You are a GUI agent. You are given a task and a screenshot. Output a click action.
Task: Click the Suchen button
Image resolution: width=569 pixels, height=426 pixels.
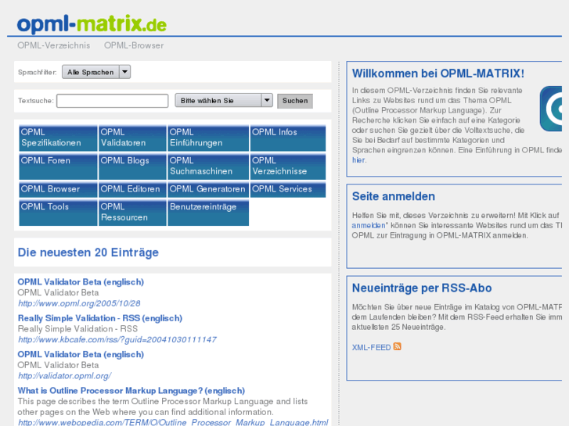(x=295, y=101)
